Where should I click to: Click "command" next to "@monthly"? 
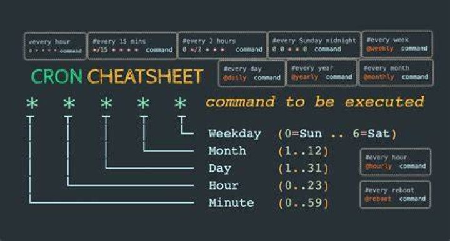415,77
